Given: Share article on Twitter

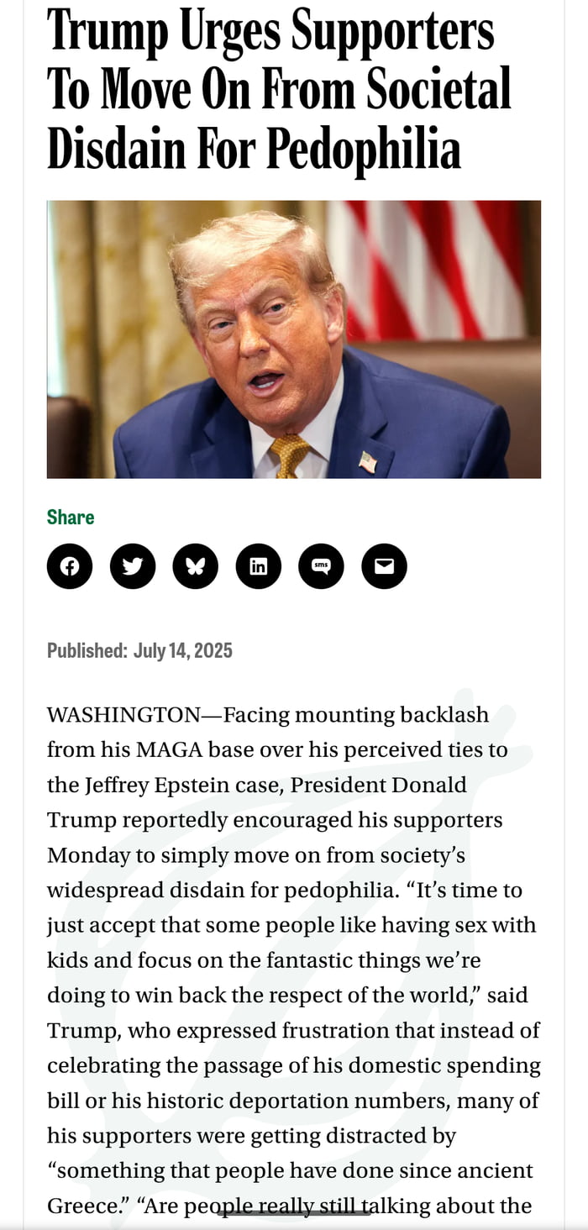Looking at the screenshot, I should [133, 566].
